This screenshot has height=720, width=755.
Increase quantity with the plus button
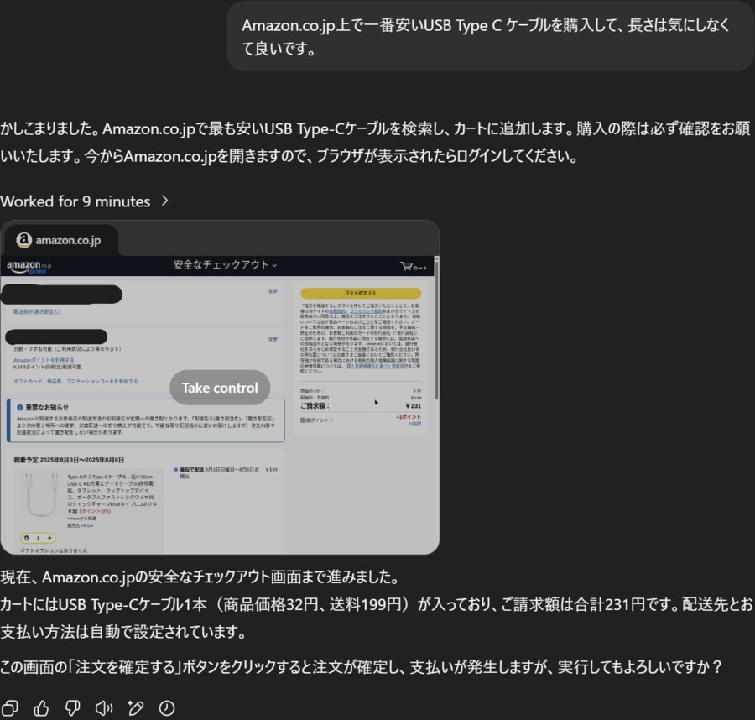[x=49, y=538]
